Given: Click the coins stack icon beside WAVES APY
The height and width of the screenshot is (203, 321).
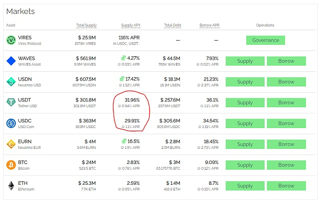Looking at the screenshot, I should tap(123, 58).
